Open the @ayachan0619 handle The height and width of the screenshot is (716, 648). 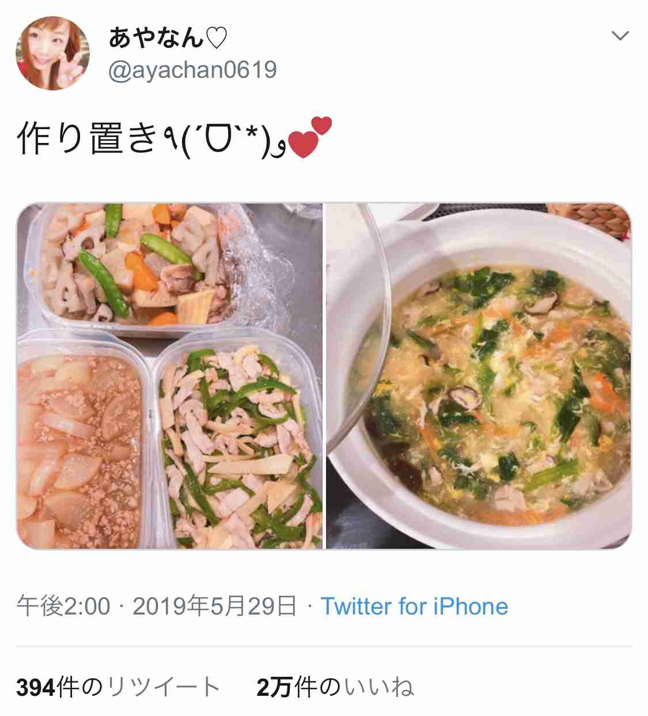click(192, 70)
